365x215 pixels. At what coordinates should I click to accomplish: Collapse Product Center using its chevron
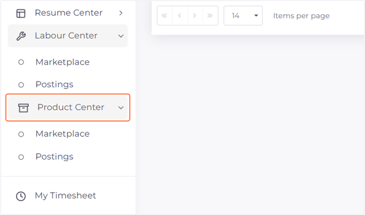coord(121,108)
